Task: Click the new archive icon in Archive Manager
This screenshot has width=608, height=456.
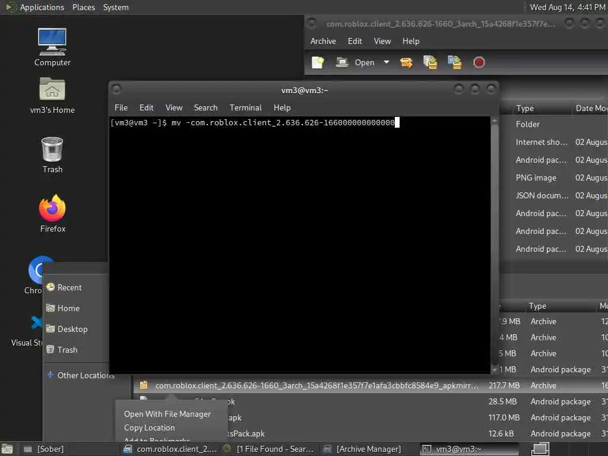Action: tap(318, 62)
